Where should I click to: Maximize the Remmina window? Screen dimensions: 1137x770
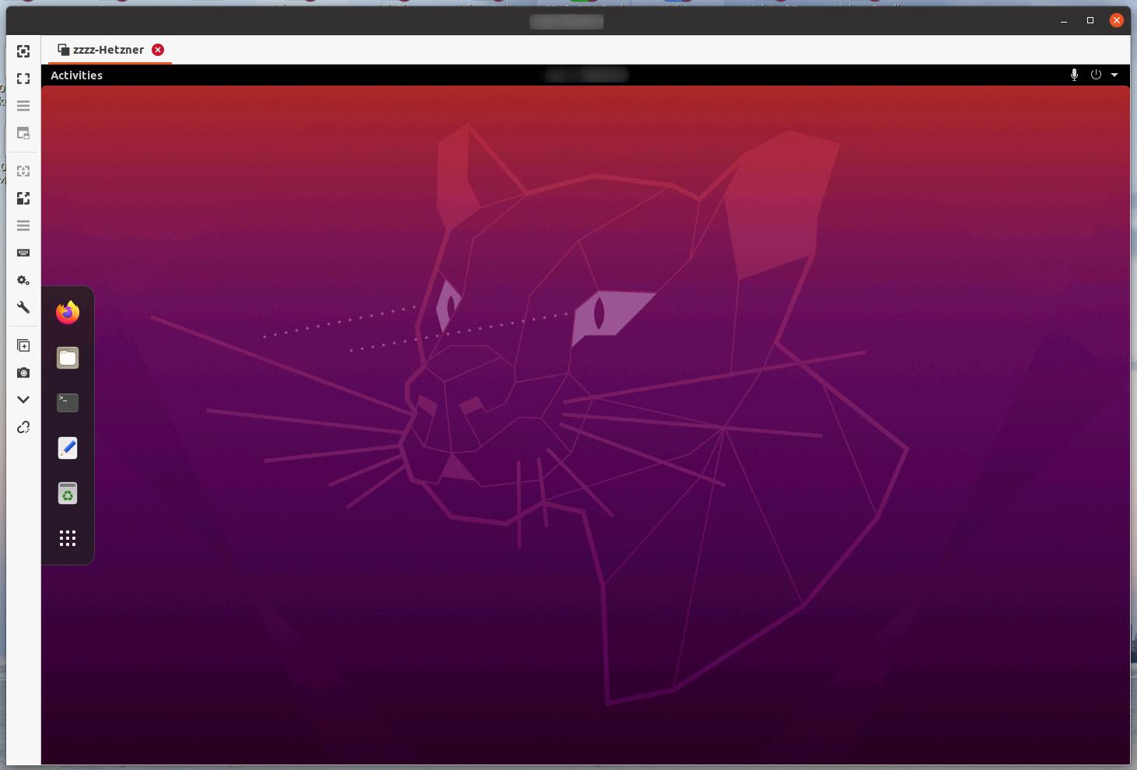(1090, 20)
